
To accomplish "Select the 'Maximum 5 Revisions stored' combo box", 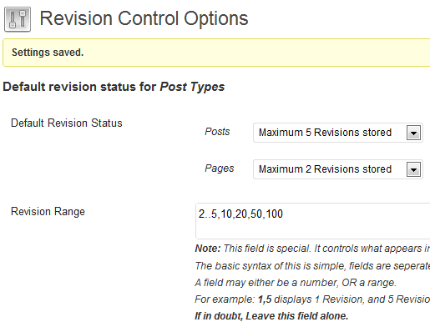I will click(338, 133).
